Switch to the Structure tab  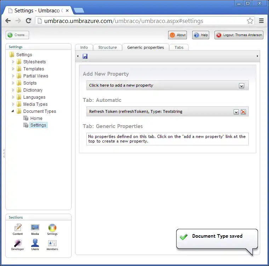108,47
